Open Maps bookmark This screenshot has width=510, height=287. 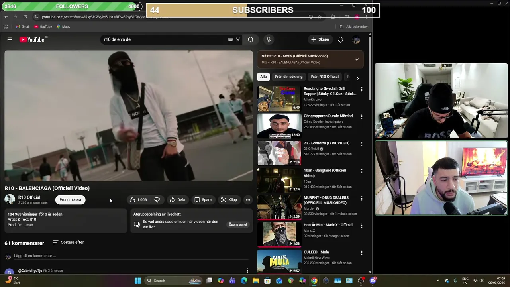click(x=63, y=27)
